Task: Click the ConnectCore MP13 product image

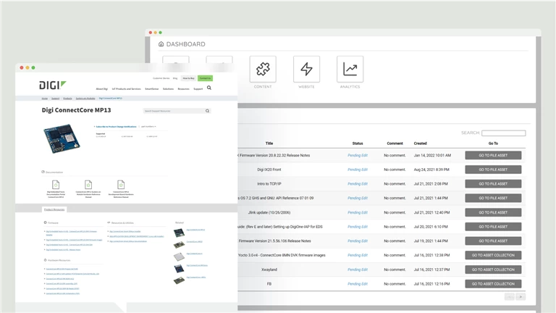Action: tap(62, 138)
